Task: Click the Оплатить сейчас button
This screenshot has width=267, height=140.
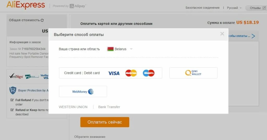Action: click(x=105, y=122)
